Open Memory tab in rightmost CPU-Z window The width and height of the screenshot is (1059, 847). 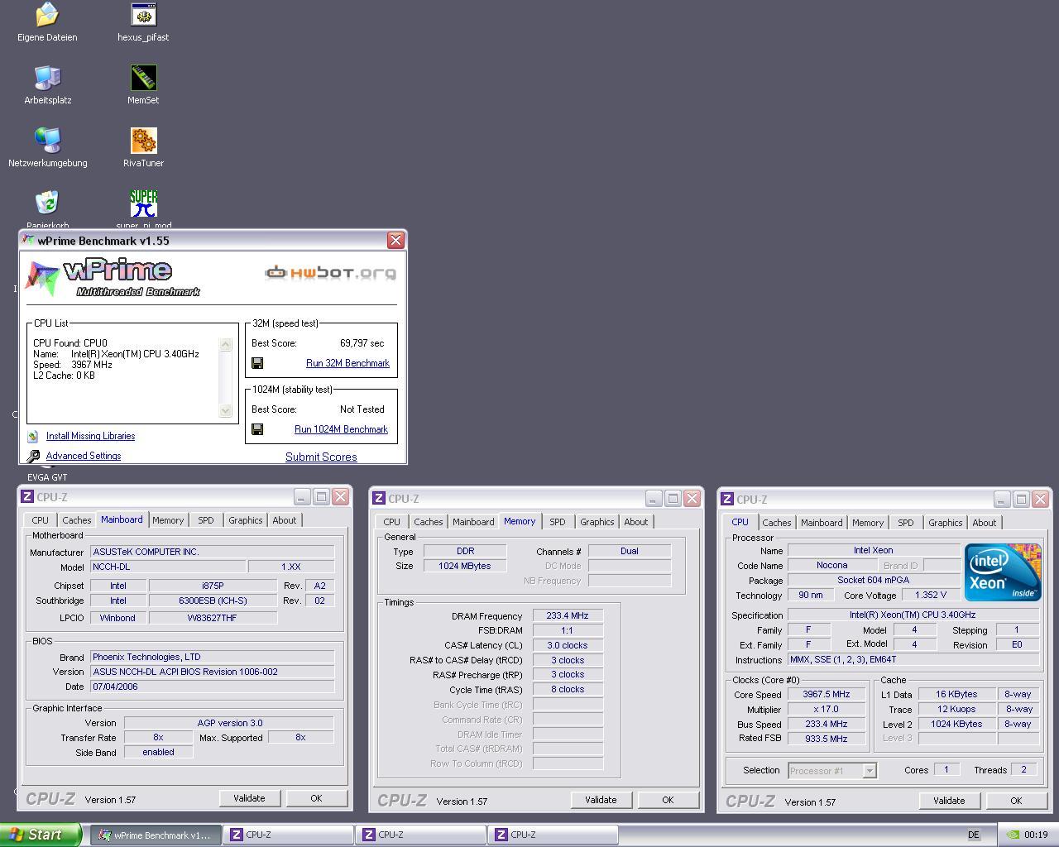pos(867,523)
